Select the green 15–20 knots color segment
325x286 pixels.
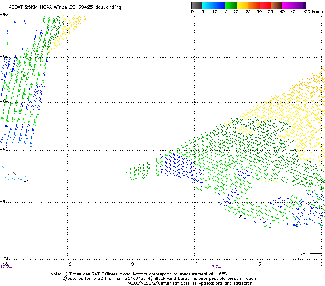pyautogui.click(x=231, y=5)
